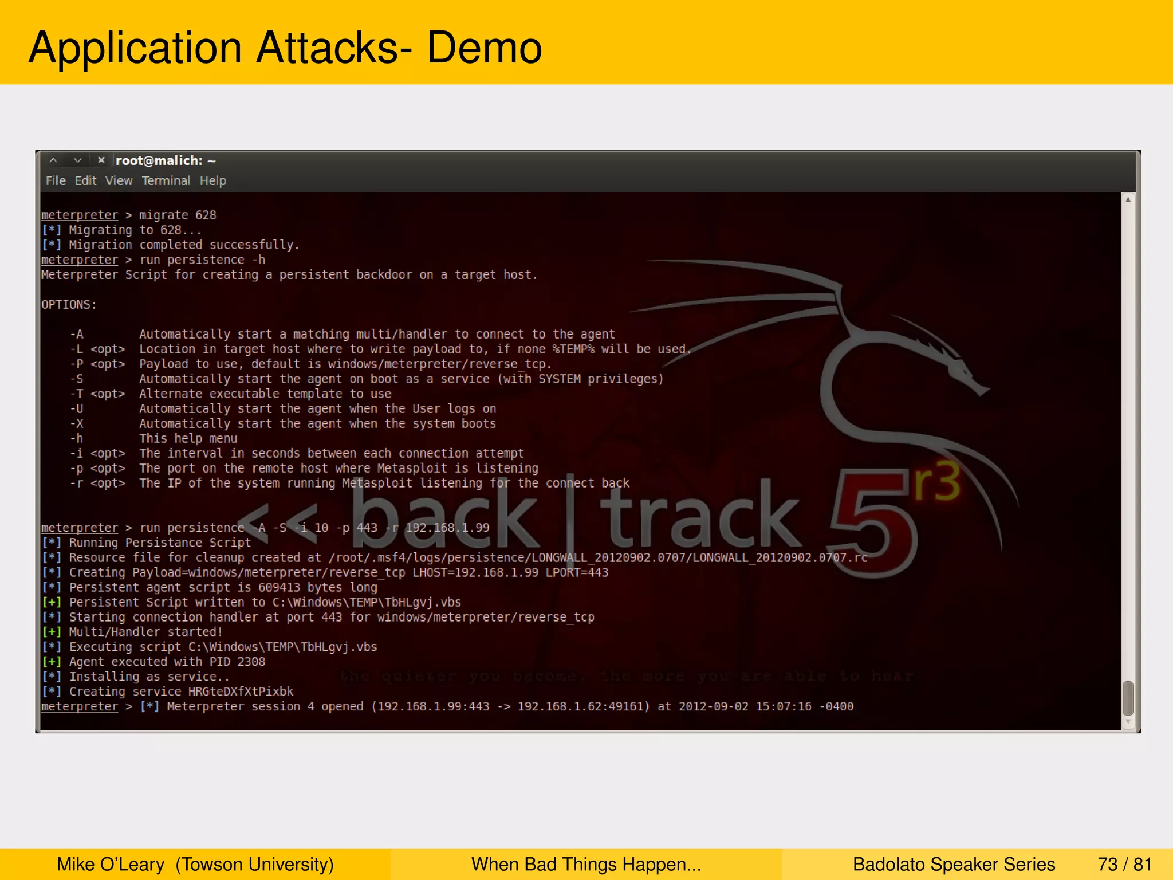Open the Edit menu in terminal
Screen dimensions: 1173x880
pos(85,181)
